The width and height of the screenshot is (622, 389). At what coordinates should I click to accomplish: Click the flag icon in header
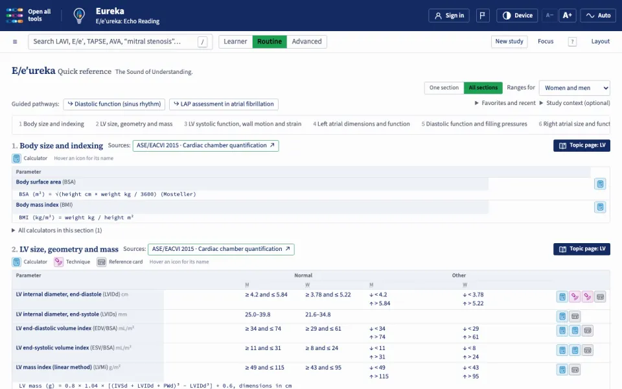point(482,16)
